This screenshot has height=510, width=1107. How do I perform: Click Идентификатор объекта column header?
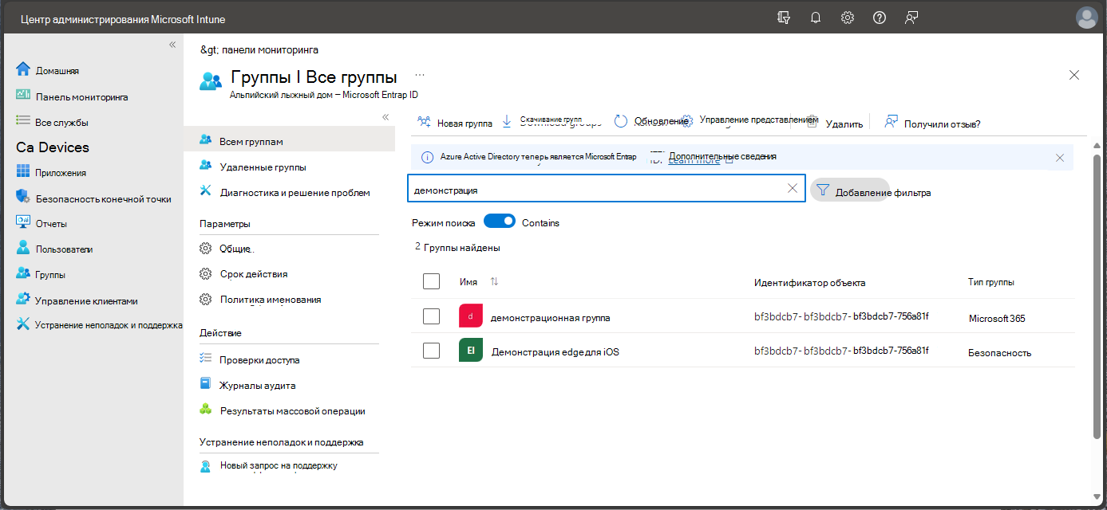(809, 282)
